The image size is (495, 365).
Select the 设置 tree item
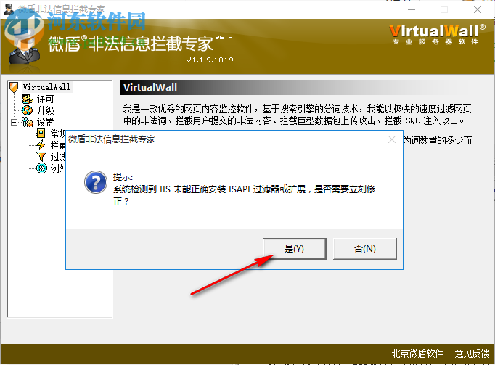46,122
